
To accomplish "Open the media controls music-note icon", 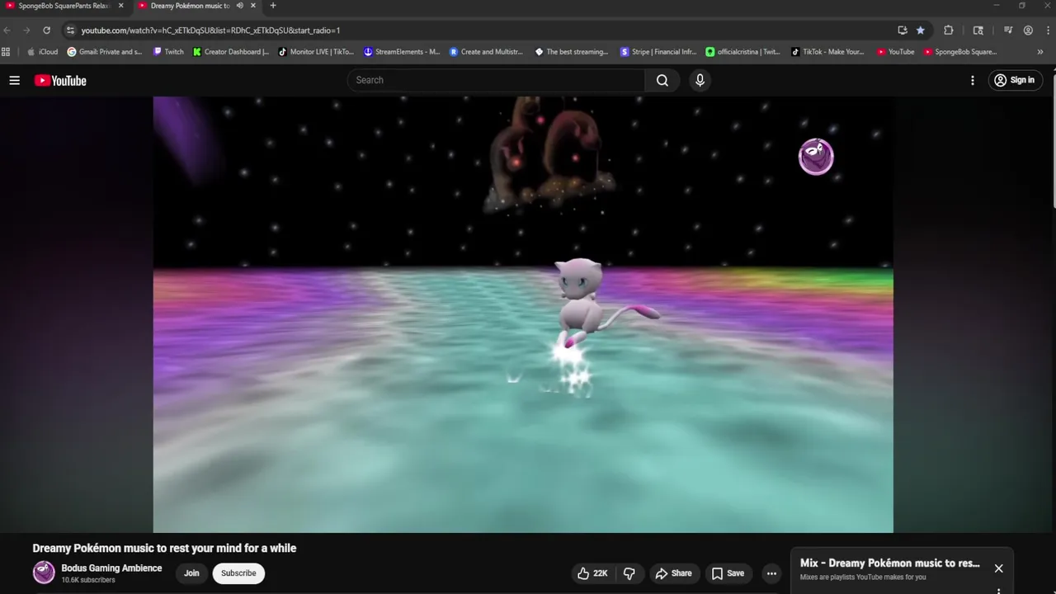I will (1008, 31).
